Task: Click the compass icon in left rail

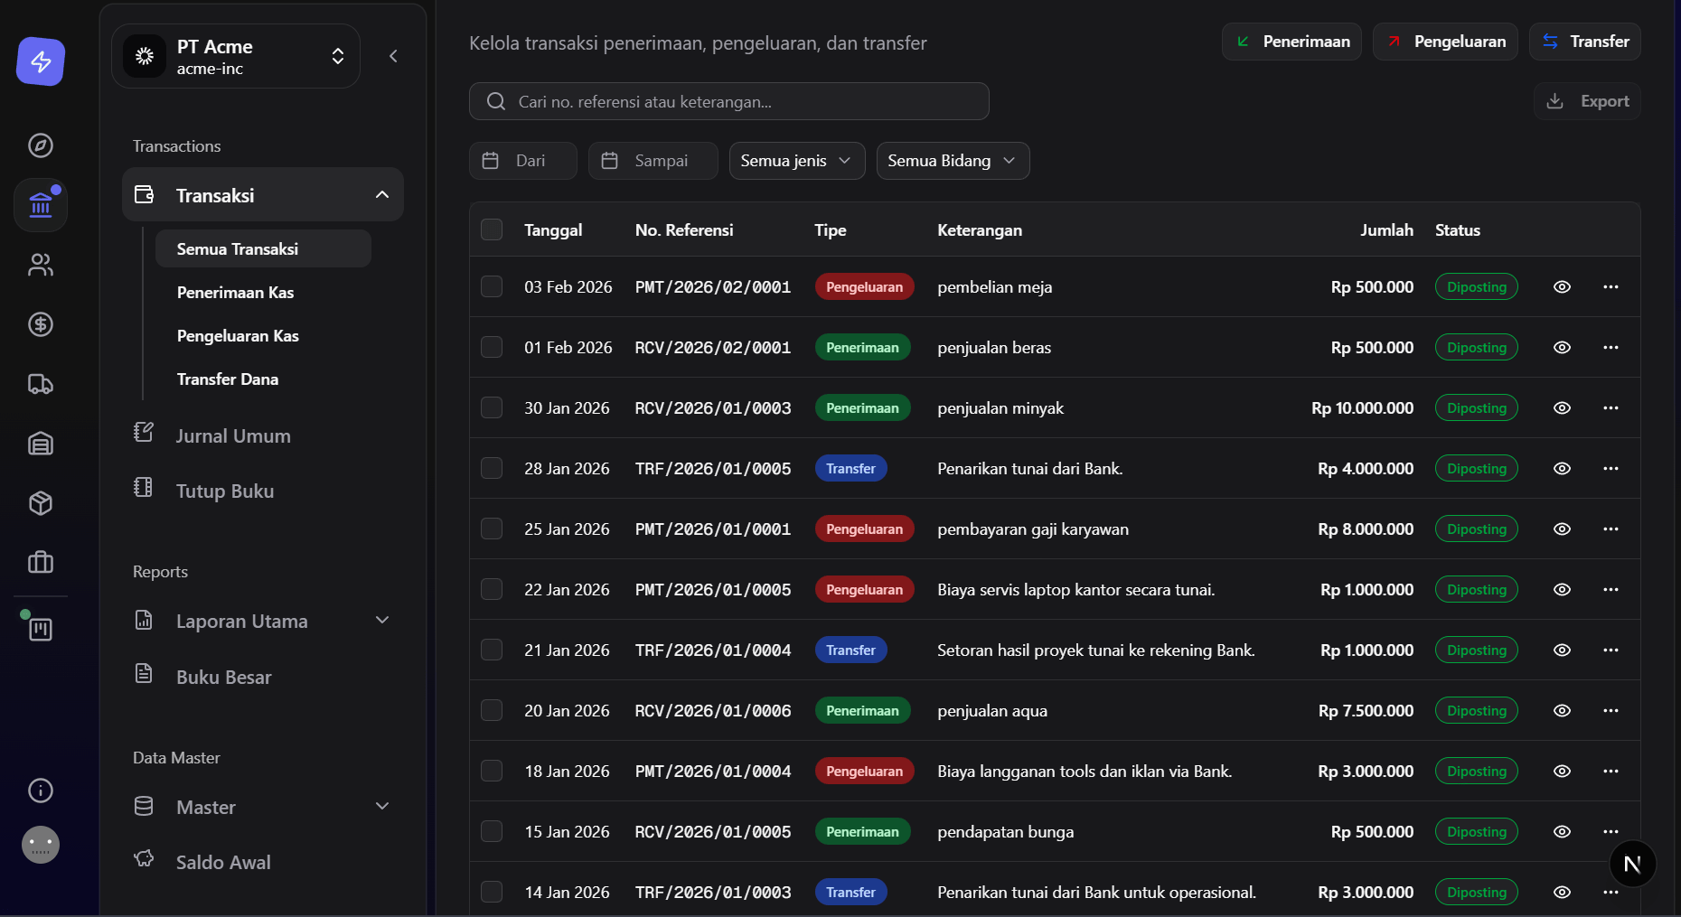Action: 41,145
